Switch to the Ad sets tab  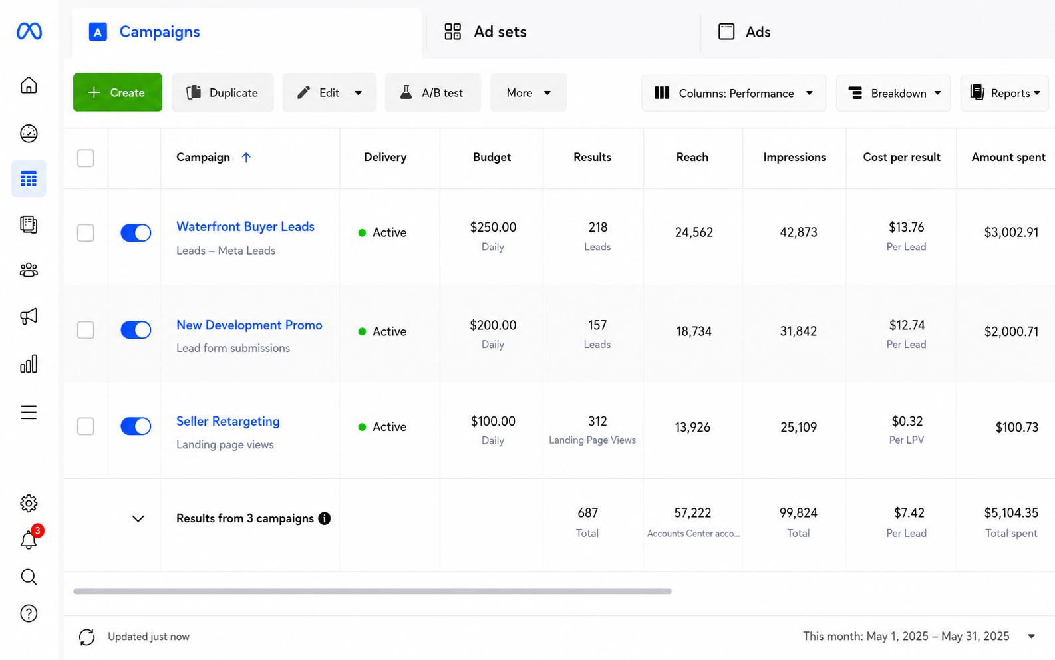[x=486, y=31]
